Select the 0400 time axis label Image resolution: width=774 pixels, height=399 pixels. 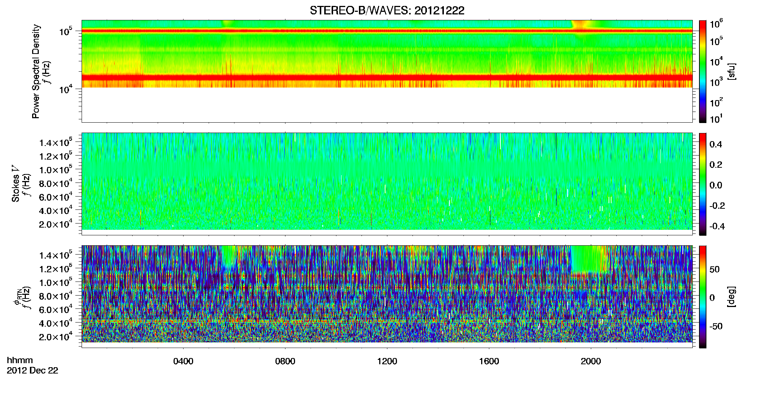pyautogui.click(x=183, y=361)
